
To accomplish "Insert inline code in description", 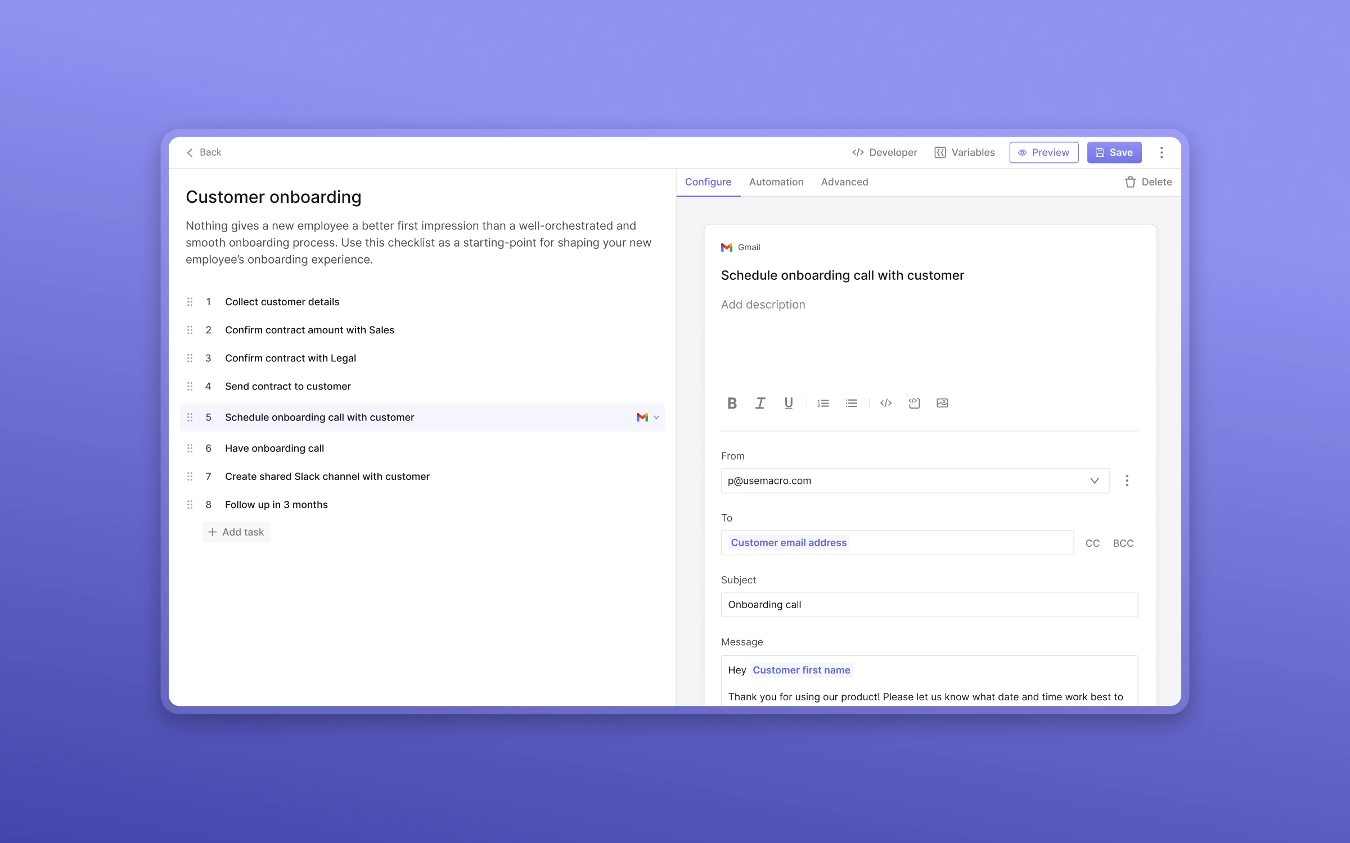I will pyautogui.click(x=886, y=403).
